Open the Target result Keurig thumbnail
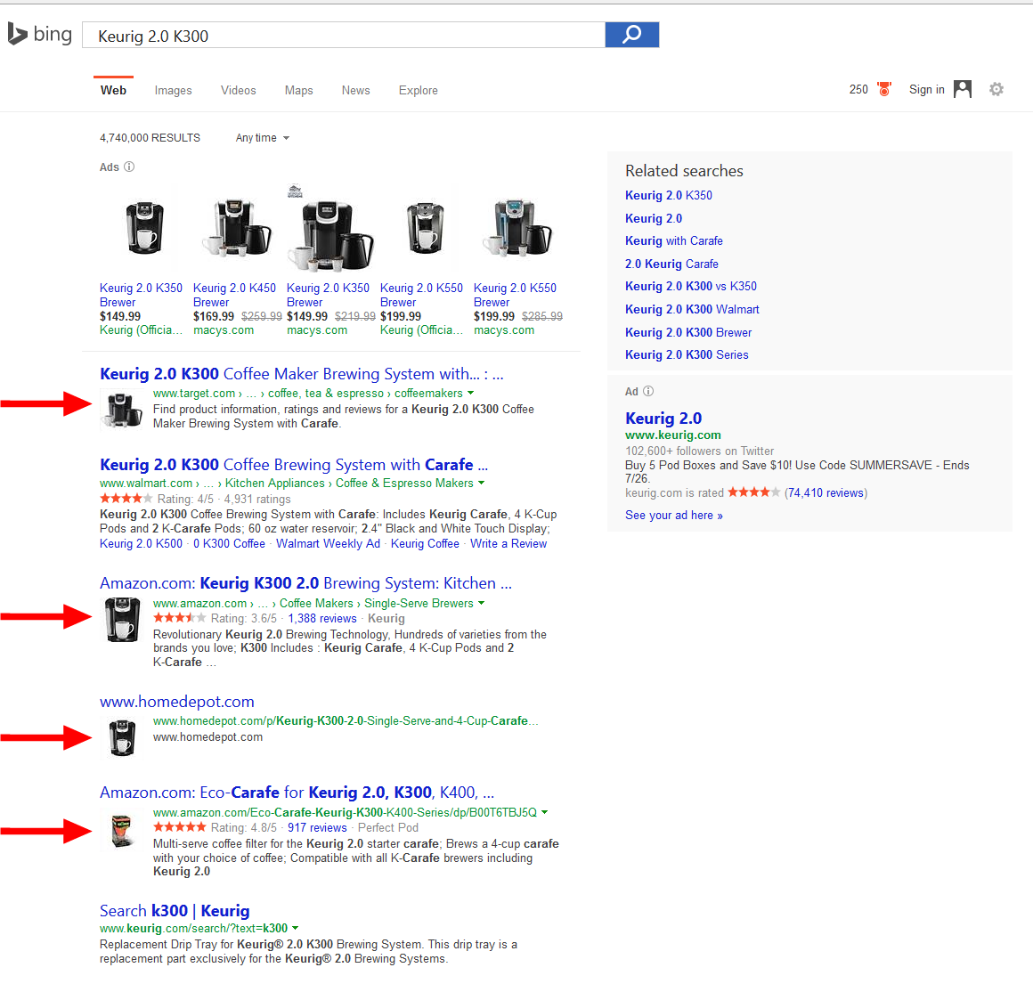 (123, 410)
